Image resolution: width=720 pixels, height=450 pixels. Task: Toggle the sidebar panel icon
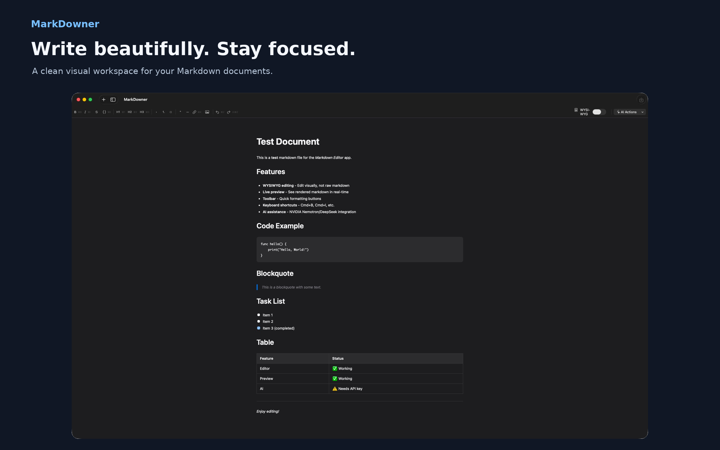pyautogui.click(x=113, y=100)
